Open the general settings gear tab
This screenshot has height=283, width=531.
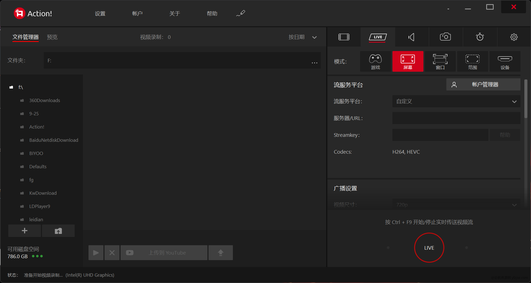point(514,37)
